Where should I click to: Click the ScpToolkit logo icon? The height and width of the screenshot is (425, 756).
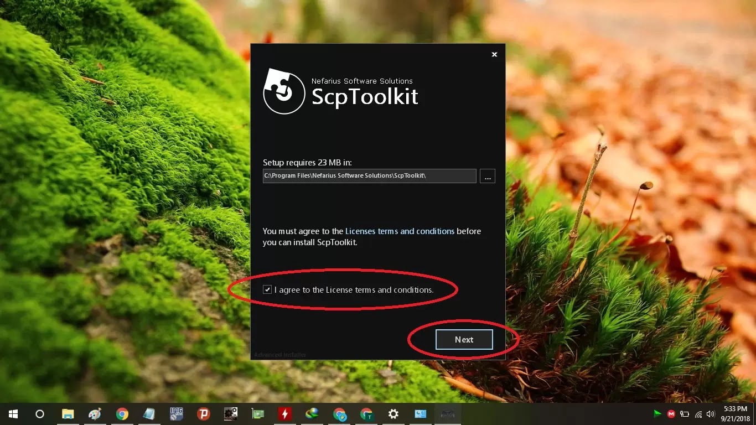tap(284, 92)
